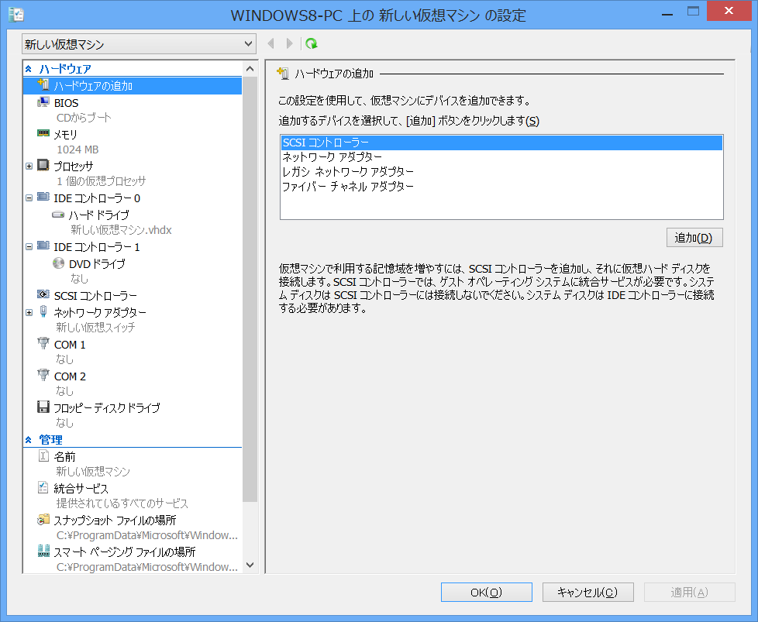Select スナップショット ファイルの場所 label
This screenshot has width=758, height=622.
[x=115, y=520]
